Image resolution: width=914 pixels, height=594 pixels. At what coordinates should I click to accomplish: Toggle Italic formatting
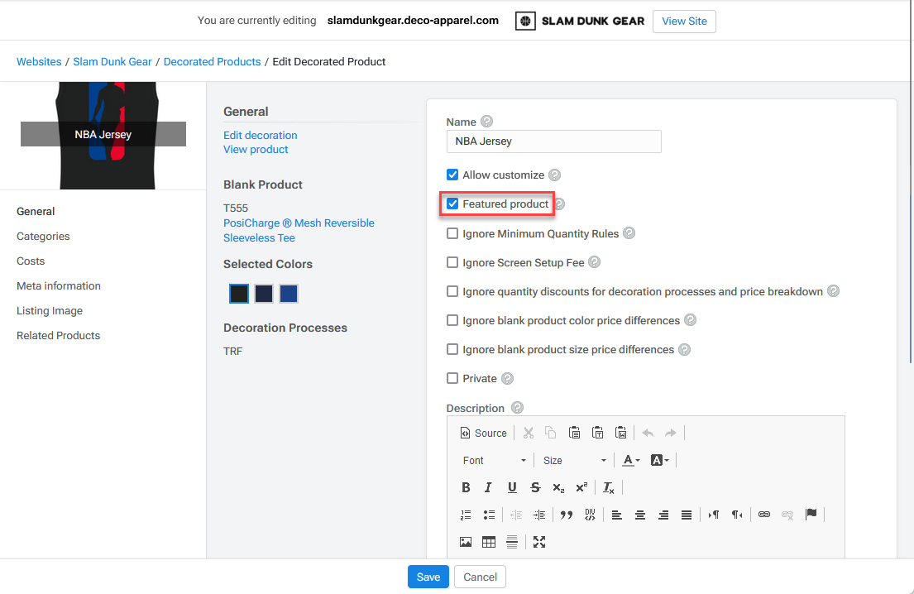click(x=489, y=487)
